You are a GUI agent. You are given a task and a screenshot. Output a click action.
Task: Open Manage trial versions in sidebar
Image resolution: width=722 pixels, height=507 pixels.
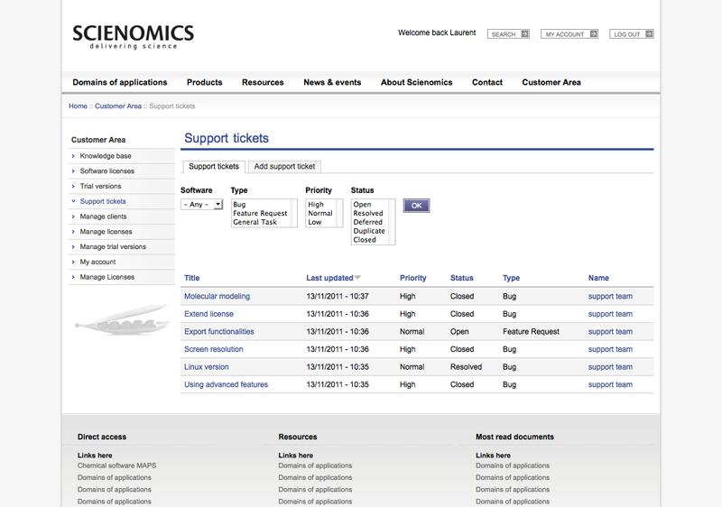pos(113,247)
